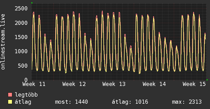The height and width of the screenshot is (109, 210).
Task: Click the 'most: 1440' value
Action: (x=71, y=102)
